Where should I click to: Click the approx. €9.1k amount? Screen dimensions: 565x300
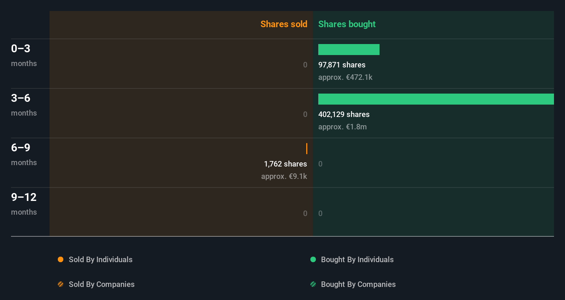click(x=284, y=176)
